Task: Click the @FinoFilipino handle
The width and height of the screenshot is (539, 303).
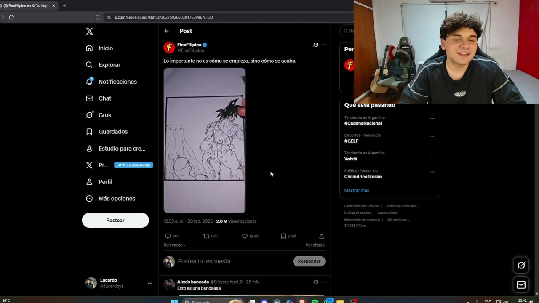Action: click(191, 50)
